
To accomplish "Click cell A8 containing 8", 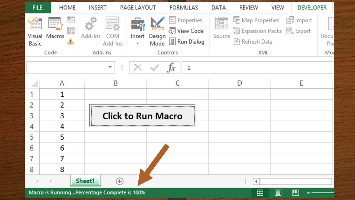I will (62, 169).
